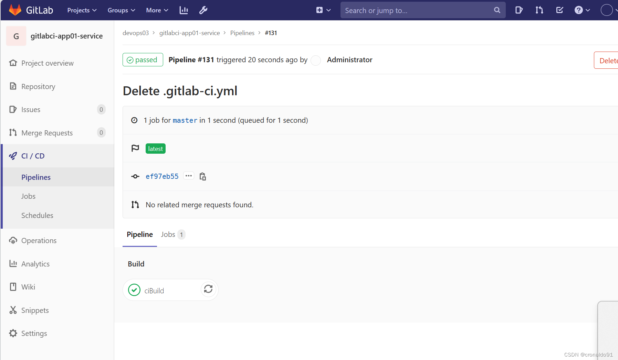
Task: Click the Project overview house icon
Action: coord(13,63)
